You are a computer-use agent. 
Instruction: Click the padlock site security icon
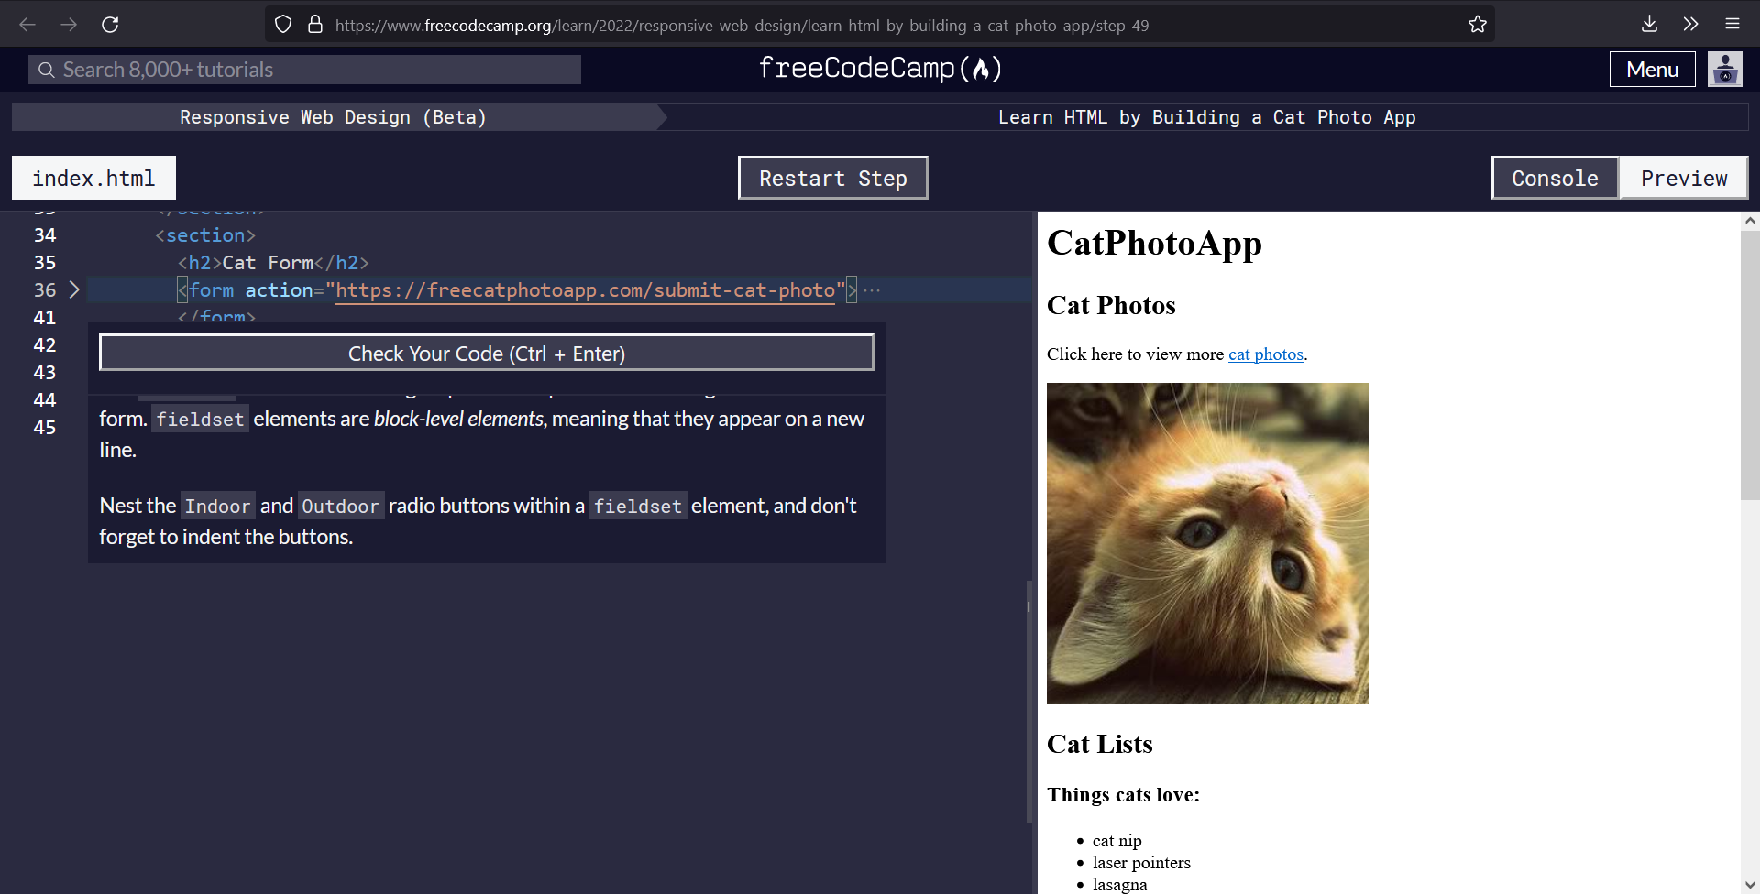[315, 24]
